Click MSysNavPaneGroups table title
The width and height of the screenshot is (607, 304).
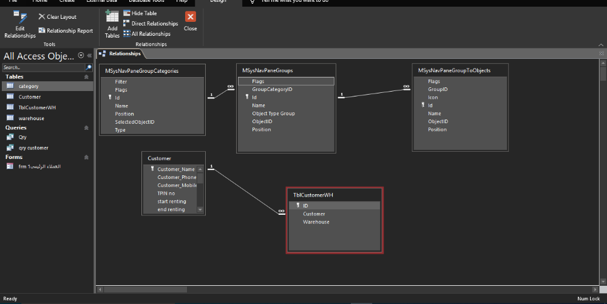(268, 70)
